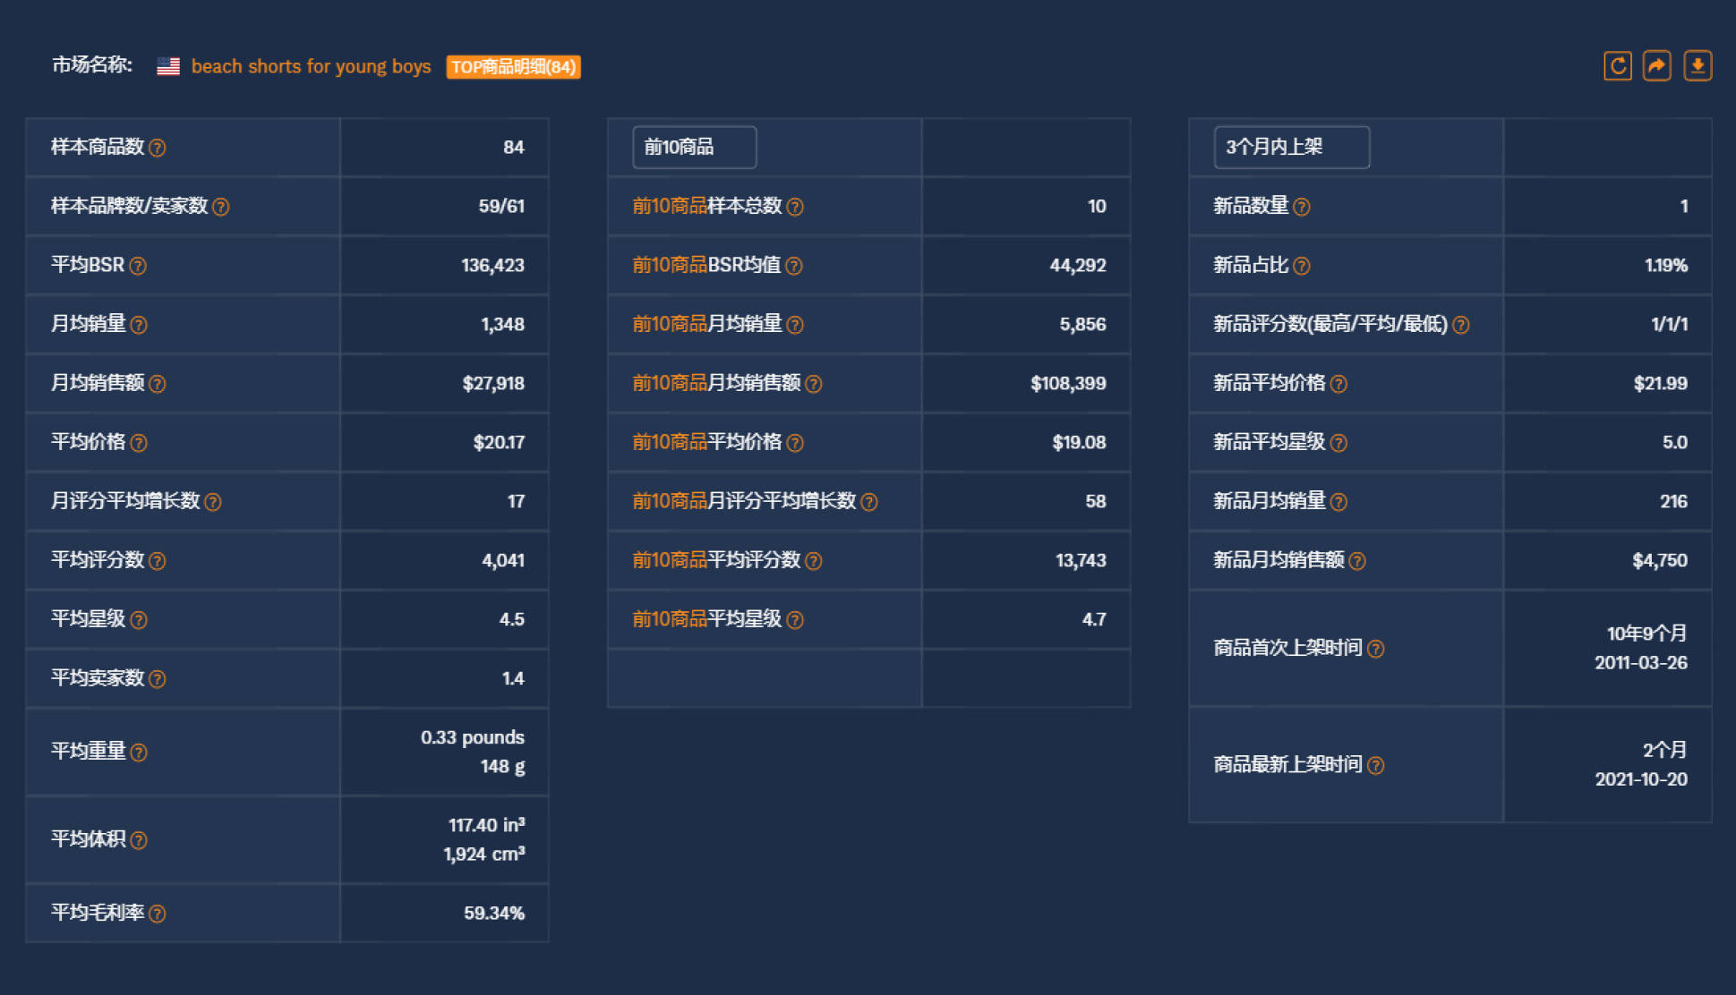Open the 3个月内上架 dropdown selector

tap(1291, 147)
